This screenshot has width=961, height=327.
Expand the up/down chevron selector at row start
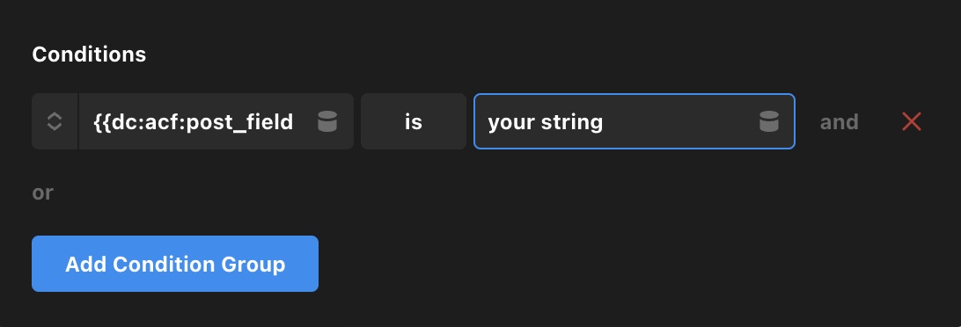[55, 121]
